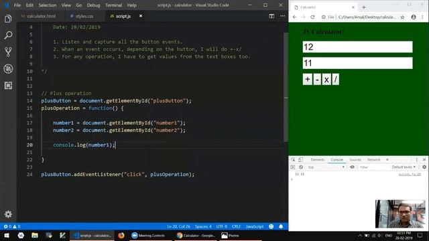
Task: Open the feedback smiley in the status bar
Action: point(271,226)
